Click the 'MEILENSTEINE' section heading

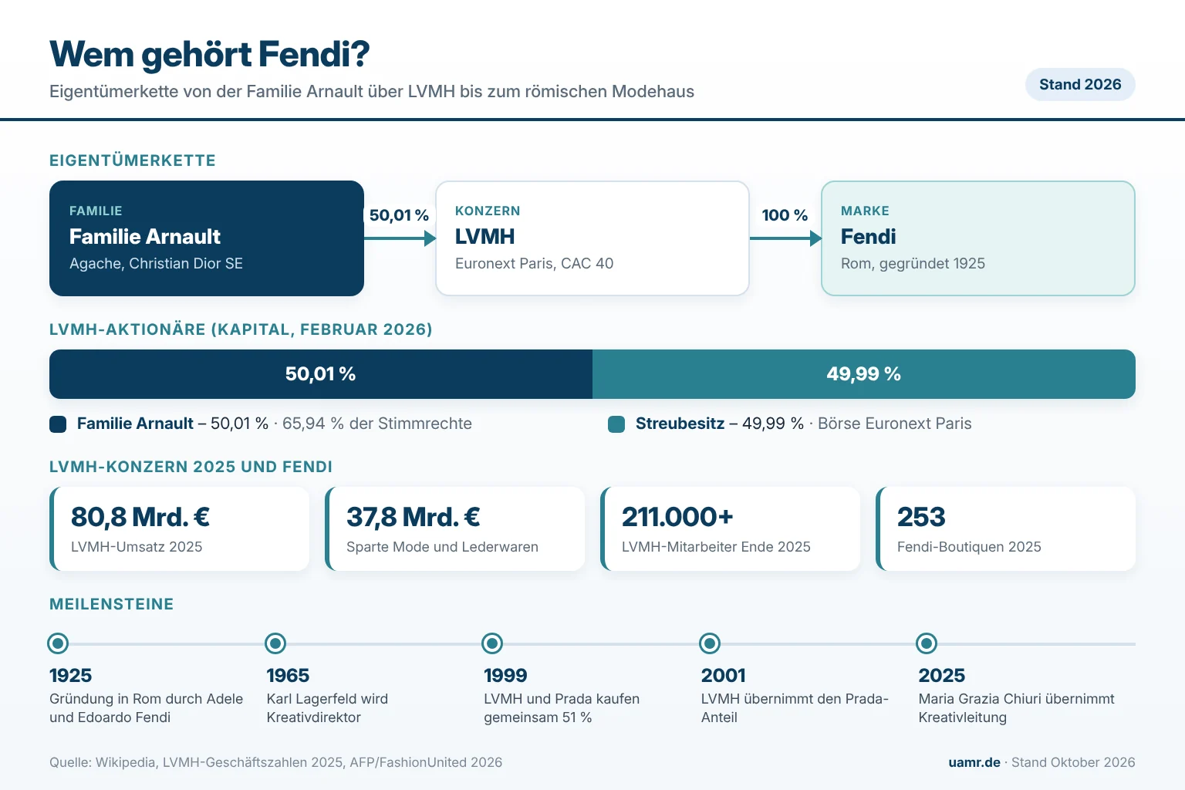(112, 604)
